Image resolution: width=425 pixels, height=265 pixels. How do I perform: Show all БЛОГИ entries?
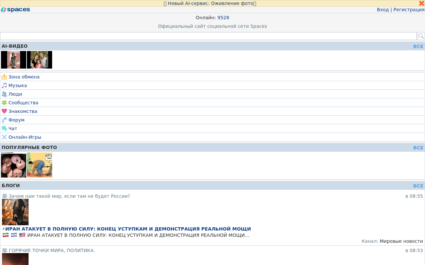tap(418, 186)
